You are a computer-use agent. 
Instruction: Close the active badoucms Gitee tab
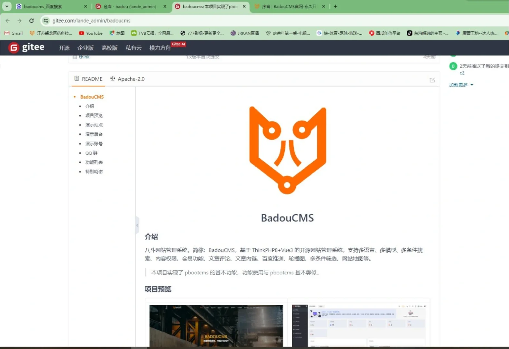[244, 6]
